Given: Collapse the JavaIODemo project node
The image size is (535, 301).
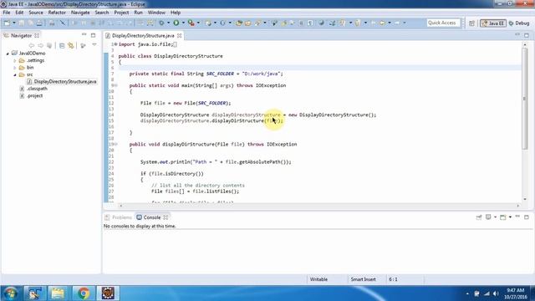Looking at the screenshot, I should [8, 54].
